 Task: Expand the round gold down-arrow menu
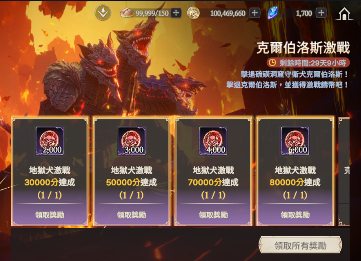point(103,13)
